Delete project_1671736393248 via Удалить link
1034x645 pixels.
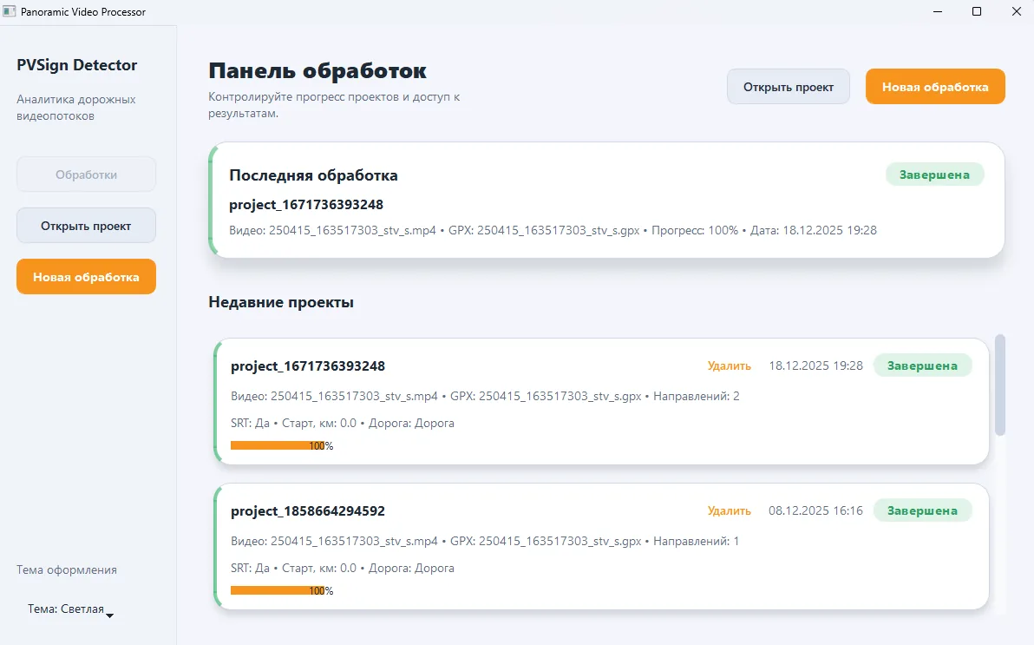click(x=729, y=365)
